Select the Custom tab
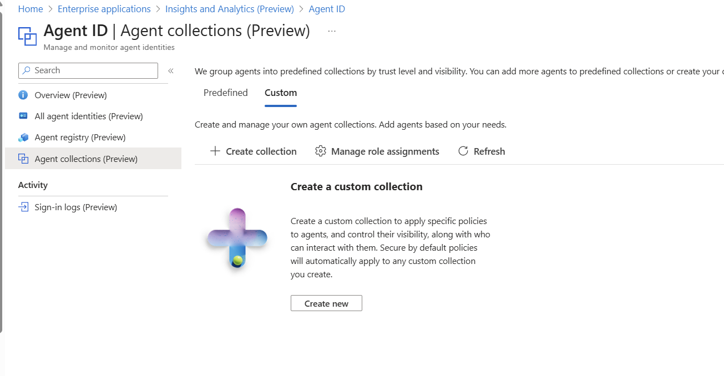724x376 pixels. pyautogui.click(x=280, y=93)
